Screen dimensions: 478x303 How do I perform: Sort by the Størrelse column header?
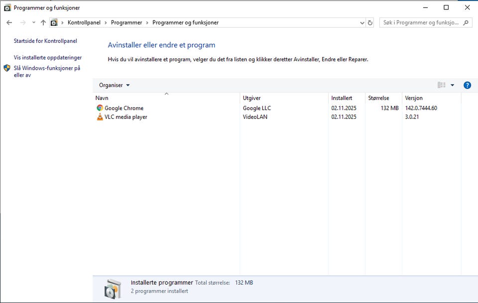(x=383, y=98)
